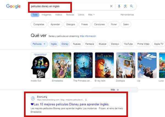Open the Películas dropdown chip

click(x=39, y=44)
